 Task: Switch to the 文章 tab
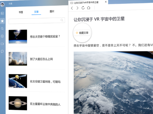coord(36,12)
